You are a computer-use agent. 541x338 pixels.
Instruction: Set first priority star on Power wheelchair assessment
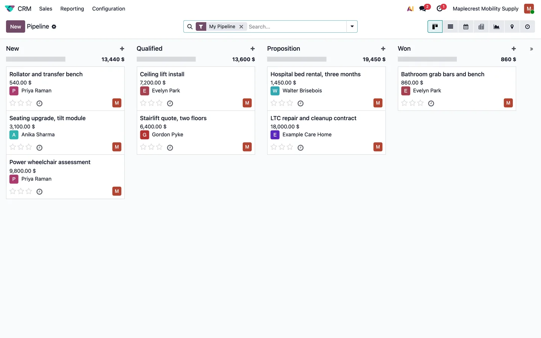click(13, 191)
